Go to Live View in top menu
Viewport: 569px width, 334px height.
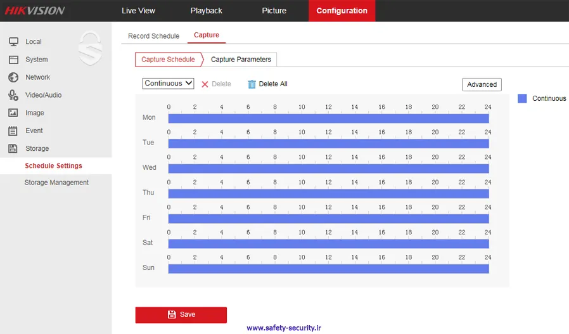click(x=138, y=11)
